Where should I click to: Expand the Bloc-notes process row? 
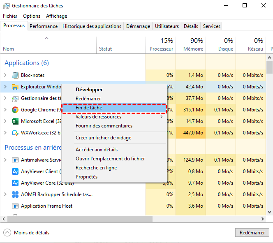coord(5,75)
